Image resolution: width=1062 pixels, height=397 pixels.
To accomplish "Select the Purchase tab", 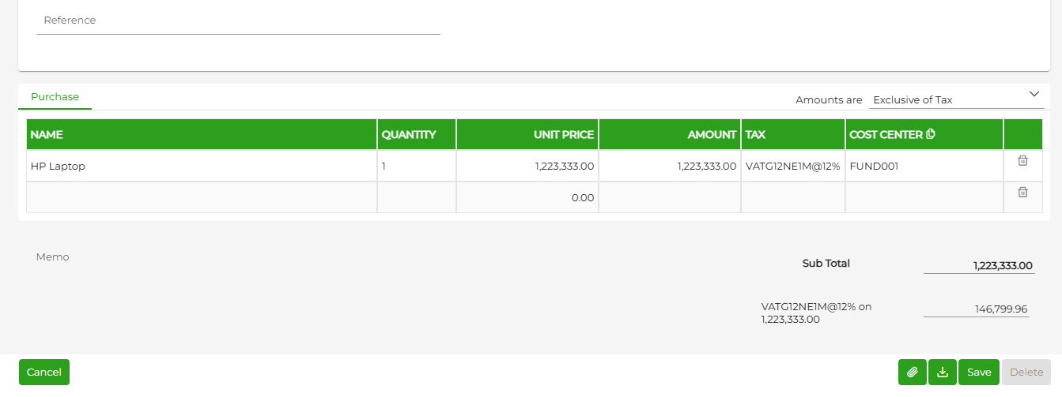I will (x=55, y=97).
